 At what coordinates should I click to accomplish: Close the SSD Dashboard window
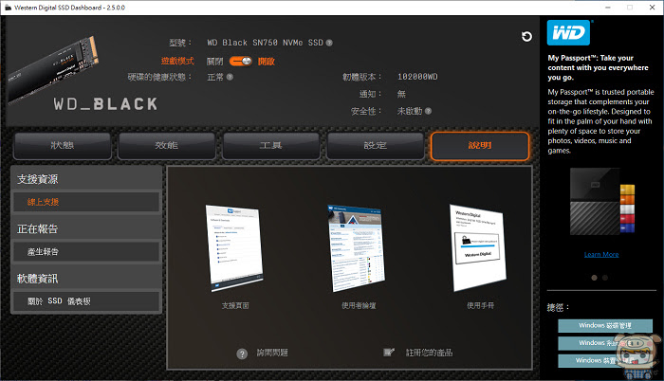point(653,8)
